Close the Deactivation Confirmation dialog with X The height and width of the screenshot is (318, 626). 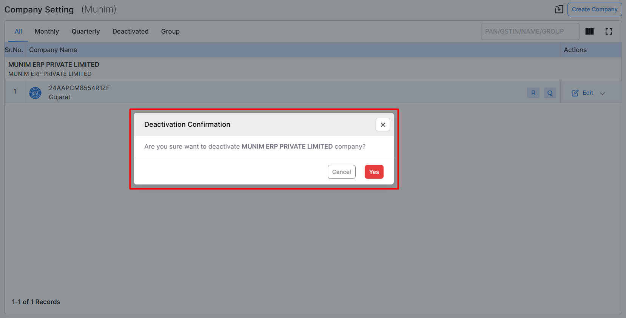(x=383, y=124)
